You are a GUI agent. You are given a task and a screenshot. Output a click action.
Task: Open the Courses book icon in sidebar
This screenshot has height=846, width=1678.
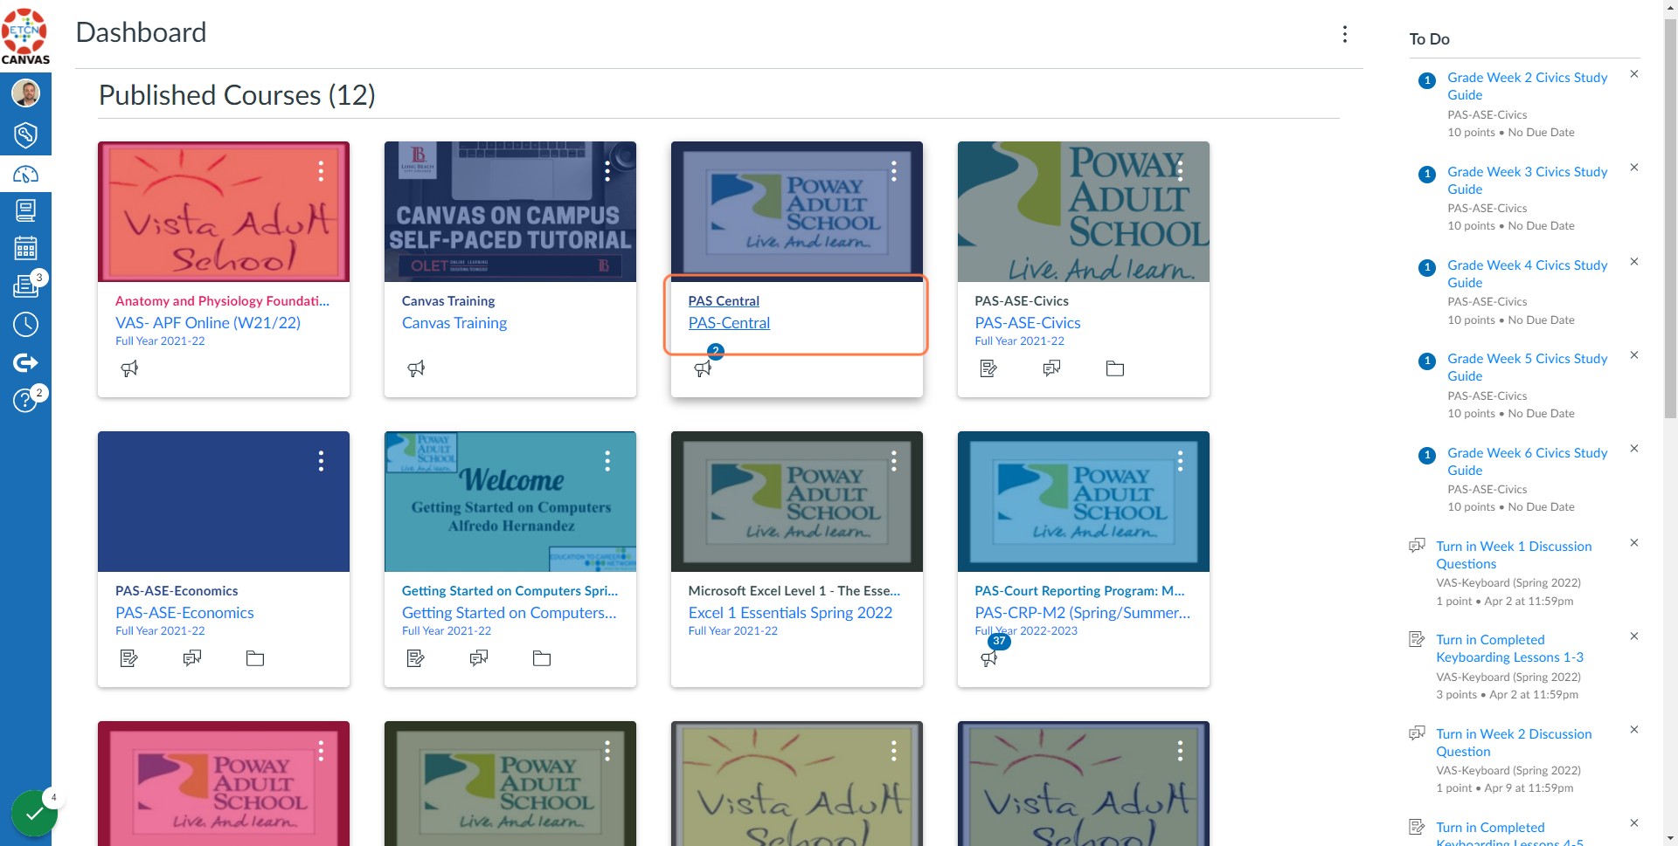[x=25, y=210]
